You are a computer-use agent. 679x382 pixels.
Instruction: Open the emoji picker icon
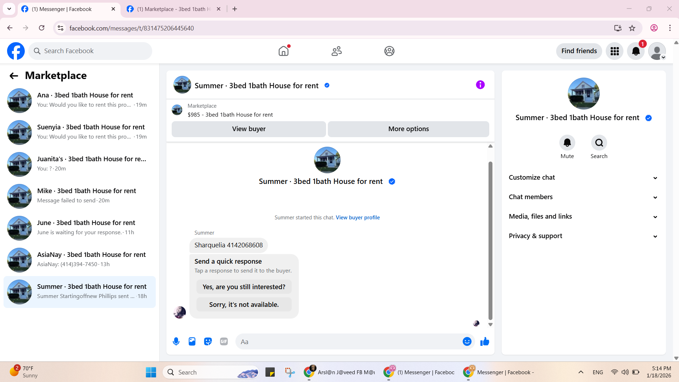[467, 342]
